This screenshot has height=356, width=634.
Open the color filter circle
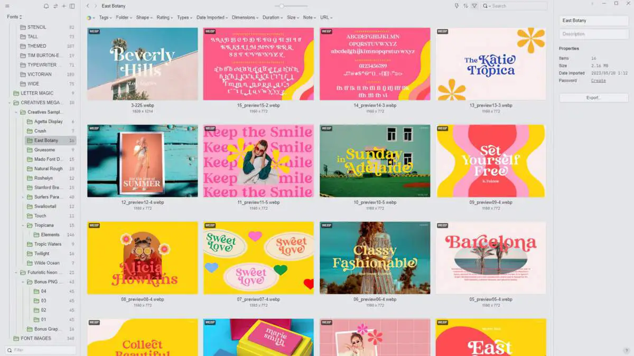[x=90, y=17]
